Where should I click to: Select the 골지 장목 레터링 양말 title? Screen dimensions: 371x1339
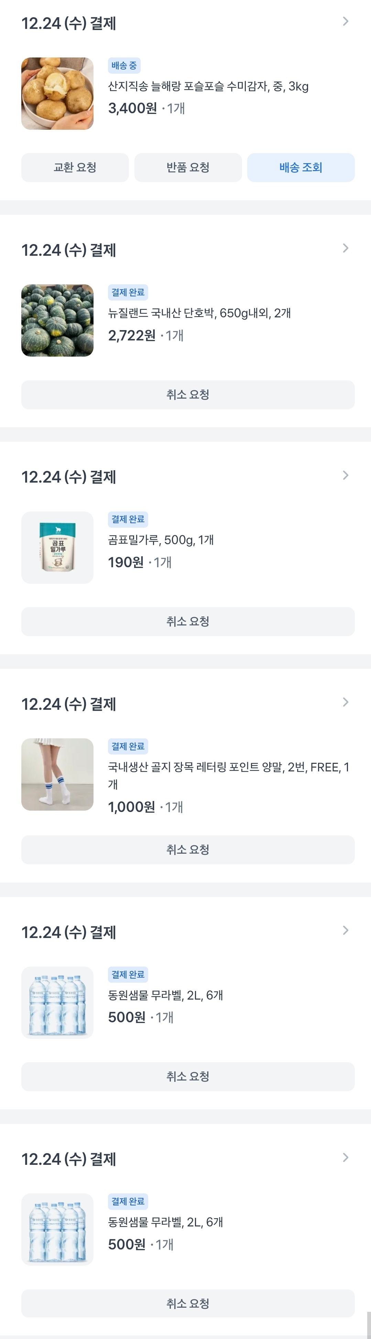[228, 767]
